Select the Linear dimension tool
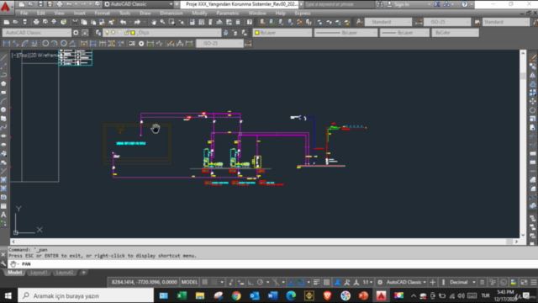538x303 pixels. [x=7, y=43]
